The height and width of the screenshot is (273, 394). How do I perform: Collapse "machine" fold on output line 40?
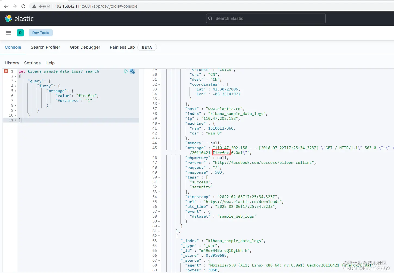[159, 124]
